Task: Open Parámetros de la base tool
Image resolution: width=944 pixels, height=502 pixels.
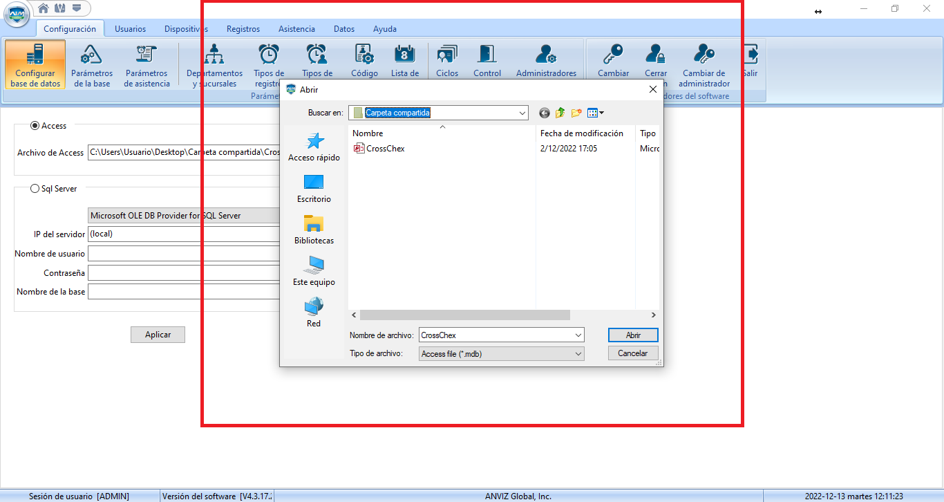Action: (92, 65)
